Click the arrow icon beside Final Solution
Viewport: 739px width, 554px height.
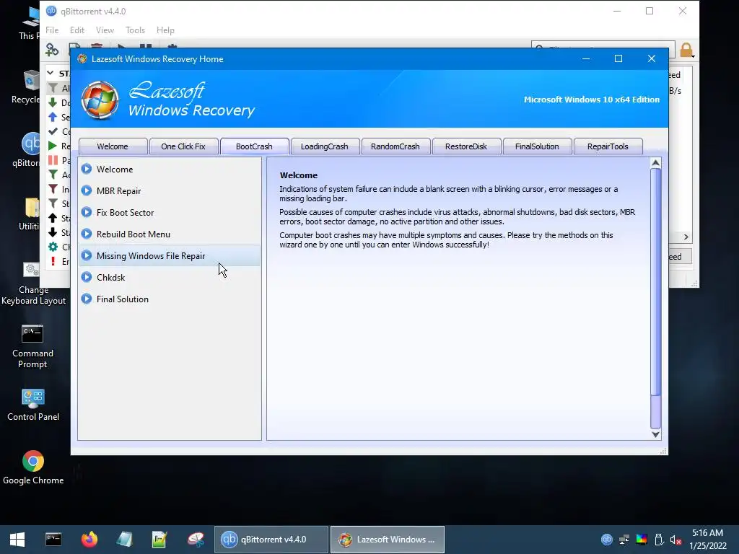coord(87,299)
